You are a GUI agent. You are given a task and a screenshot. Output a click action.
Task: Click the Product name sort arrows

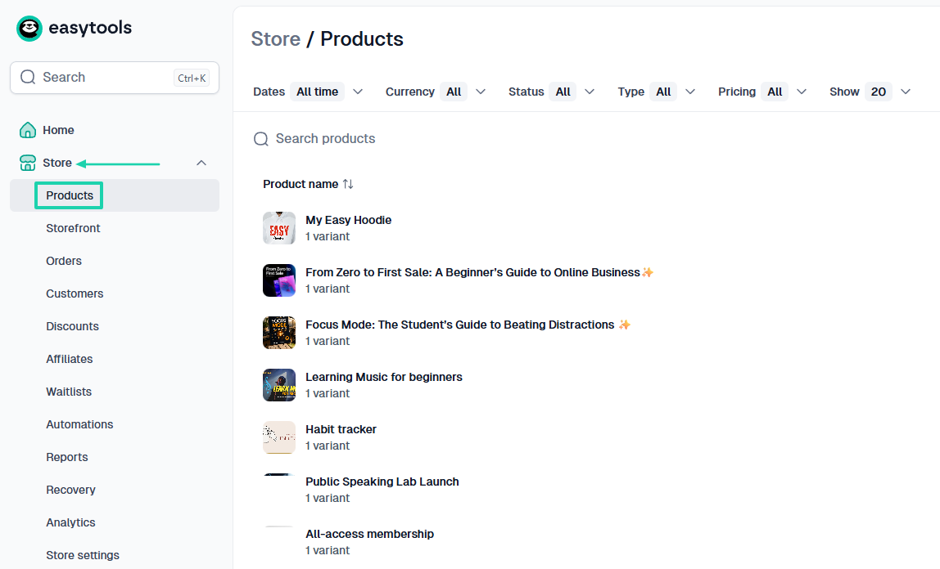[348, 184]
